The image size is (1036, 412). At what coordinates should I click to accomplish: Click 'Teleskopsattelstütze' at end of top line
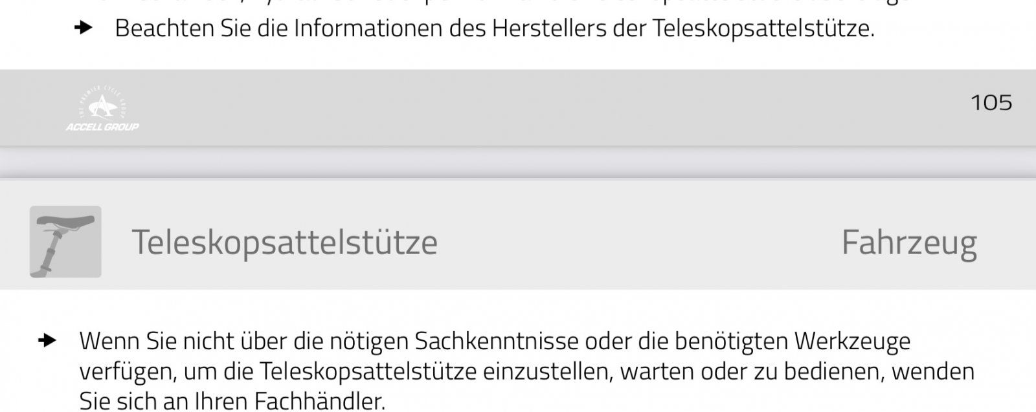pos(763,28)
